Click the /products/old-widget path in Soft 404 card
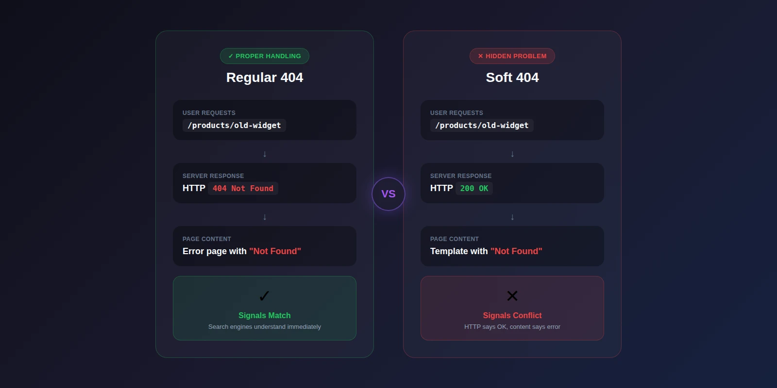Viewport: 777px width, 388px height. 482,126
